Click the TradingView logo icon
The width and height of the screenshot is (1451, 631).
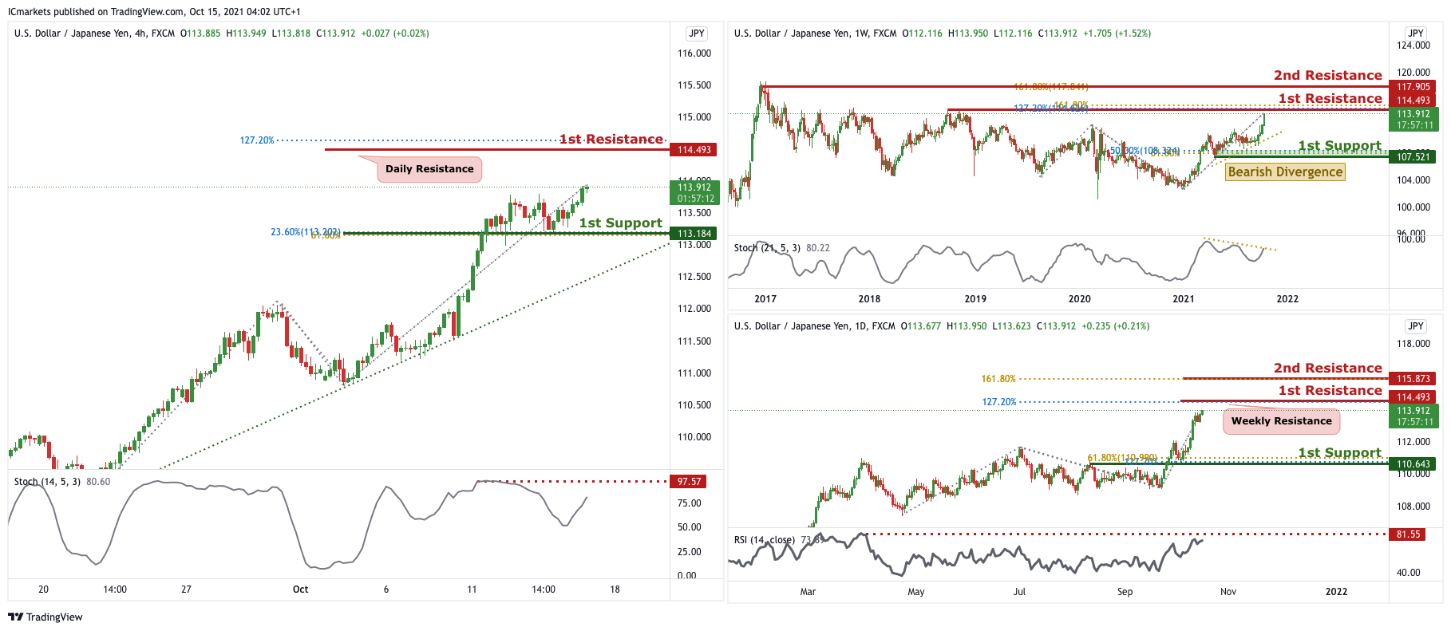15,617
